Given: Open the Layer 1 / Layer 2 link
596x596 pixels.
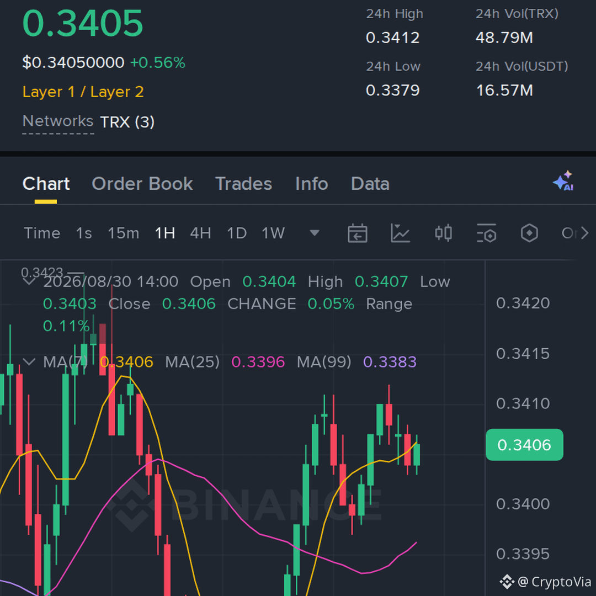Looking at the screenshot, I should click(x=83, y=92).
